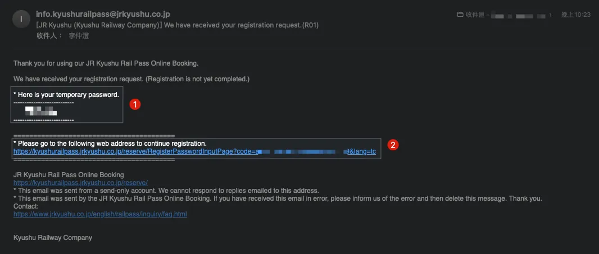
Task: Click the "Kyushu Railway Company" signature
Action: (53, 238)
